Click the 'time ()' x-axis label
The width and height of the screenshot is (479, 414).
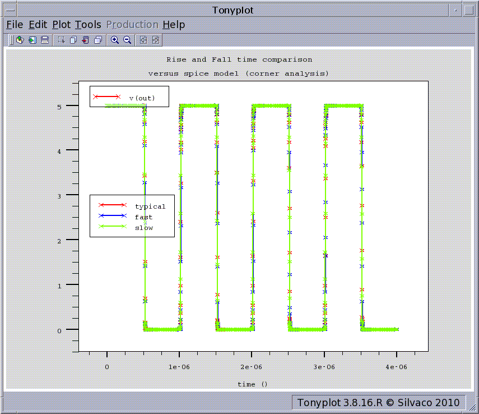click(252, 384)
